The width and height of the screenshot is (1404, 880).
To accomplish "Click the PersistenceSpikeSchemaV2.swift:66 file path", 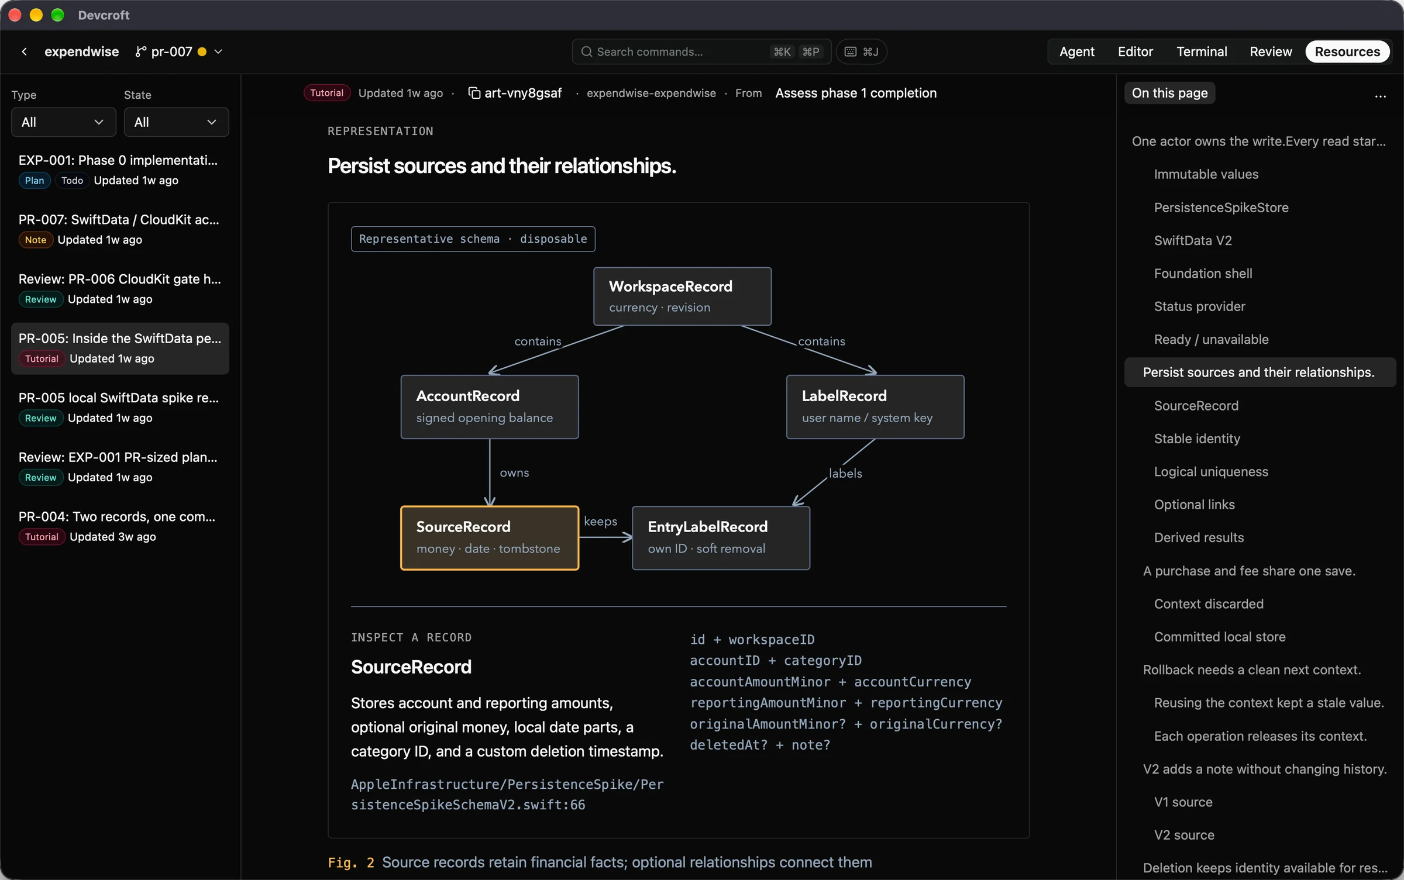I will click(x=507, y=794).
